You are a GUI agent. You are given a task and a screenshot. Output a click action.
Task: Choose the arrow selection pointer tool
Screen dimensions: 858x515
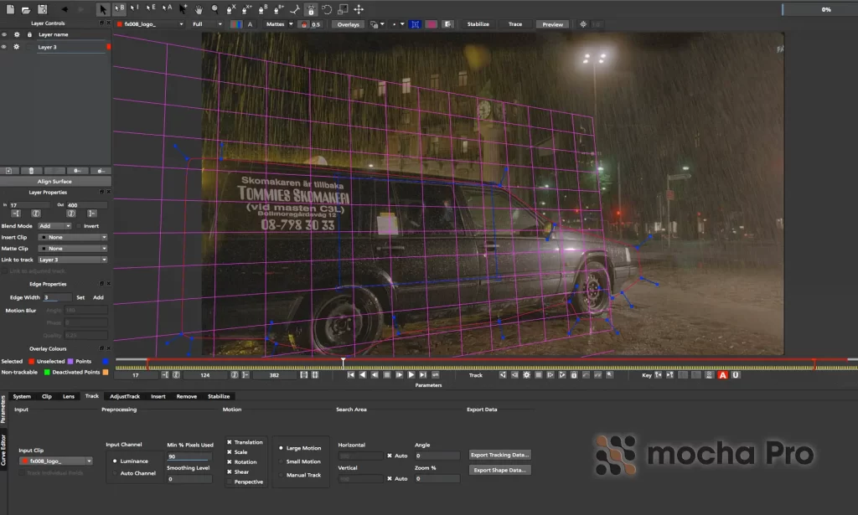102,9
